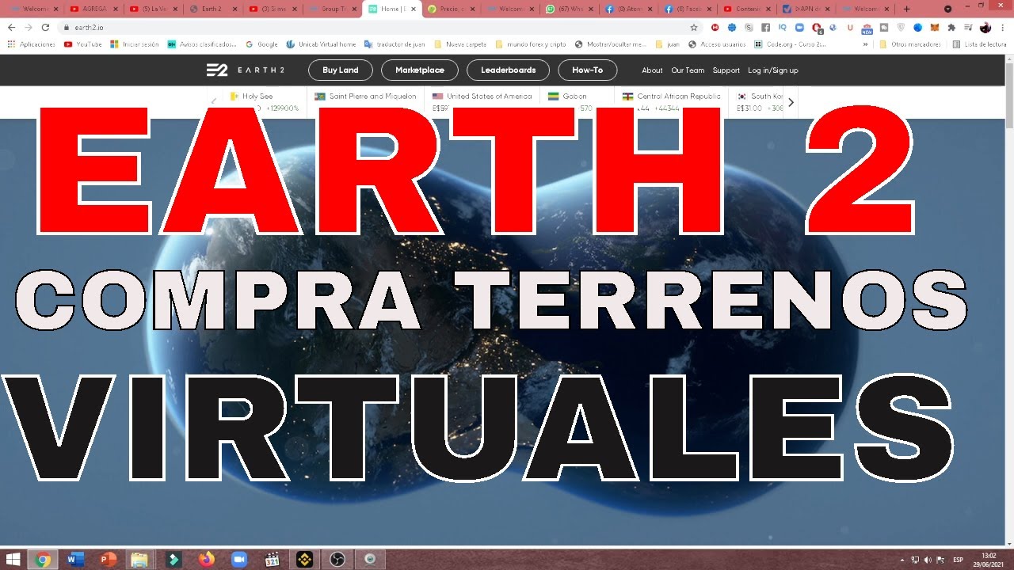
Task: Switch to Chrome in the taskbar
Action: [43, 559]
